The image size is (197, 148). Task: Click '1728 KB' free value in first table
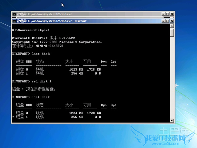coord(94,69)
